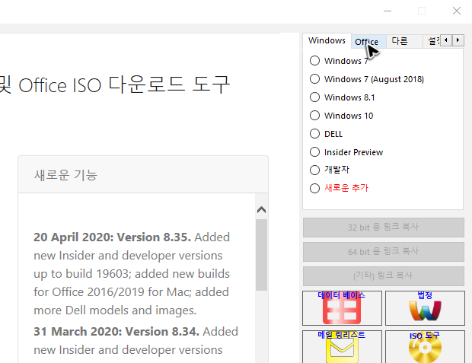Select the Windows 7 radio button
The width and height of the screenshot is (472, 363).
(314, 61)
